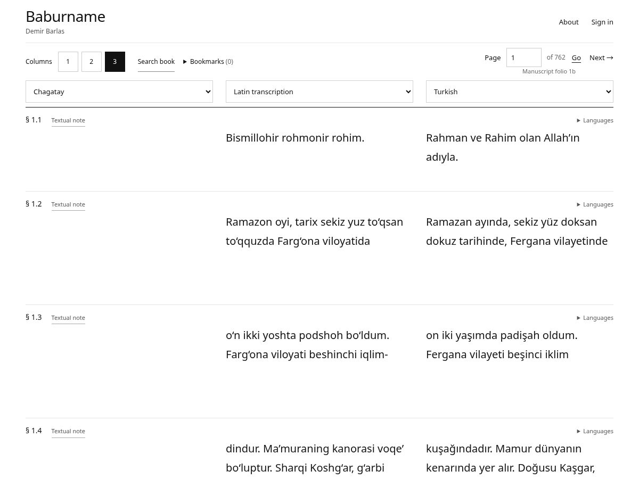
Task: Click the § 1.3 section number
Action: tap(34, 317)
